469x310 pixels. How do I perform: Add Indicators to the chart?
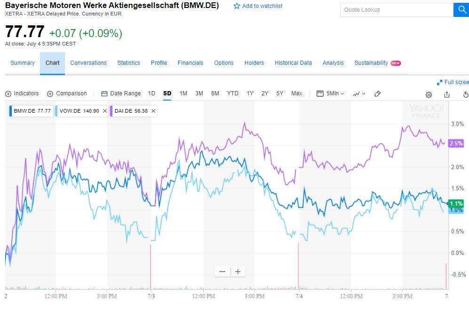pos(22,93)
